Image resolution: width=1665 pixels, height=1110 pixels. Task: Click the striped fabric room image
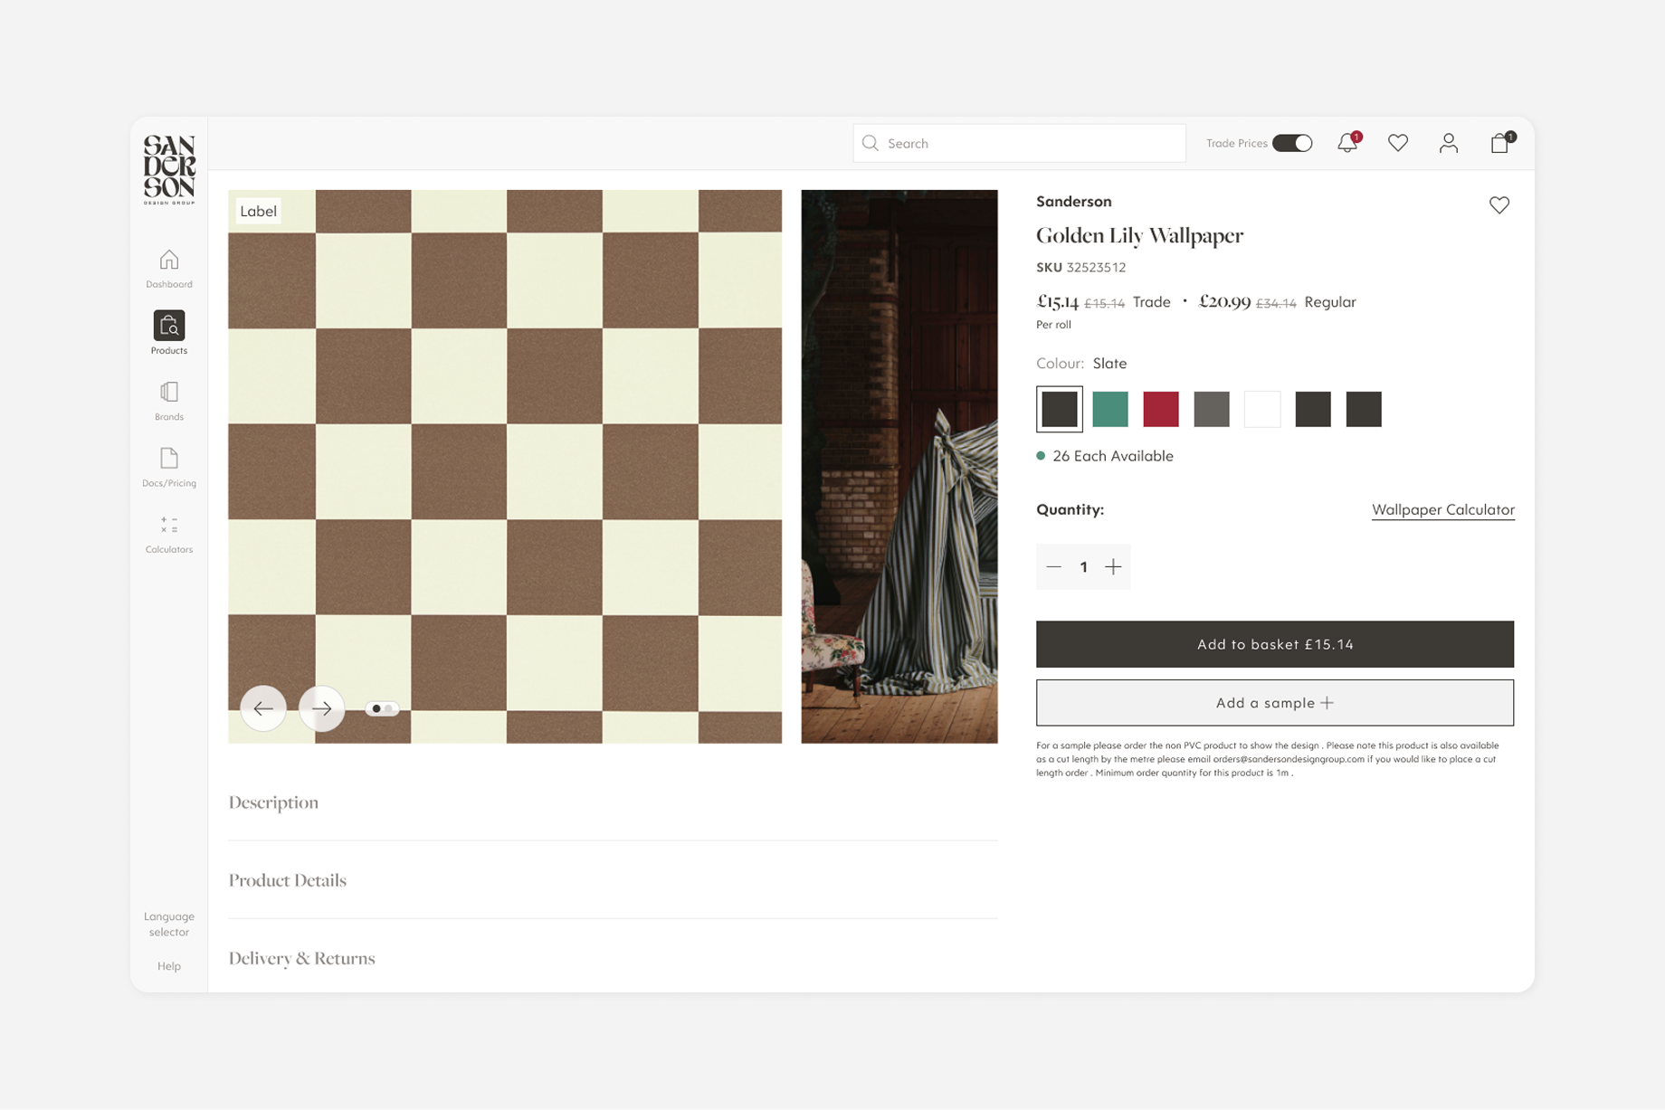tap(899, 467)
